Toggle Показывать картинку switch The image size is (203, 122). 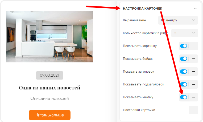tap(184, 46)
